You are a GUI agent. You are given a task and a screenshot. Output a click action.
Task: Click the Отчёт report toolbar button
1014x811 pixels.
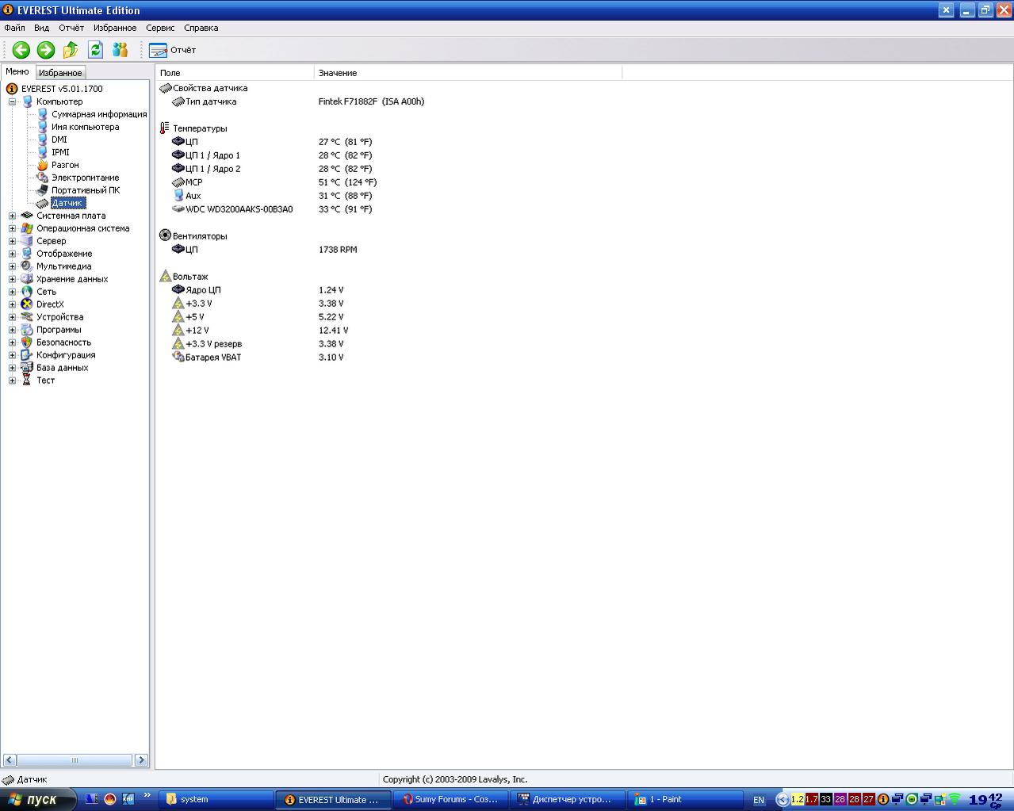pyautogui.click(x=172, y=50)
